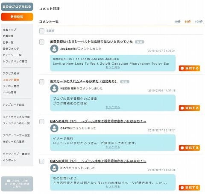Open テンプレート設定 in the sidebar
This screenshot has width=205, height=194.
(14, 104)
